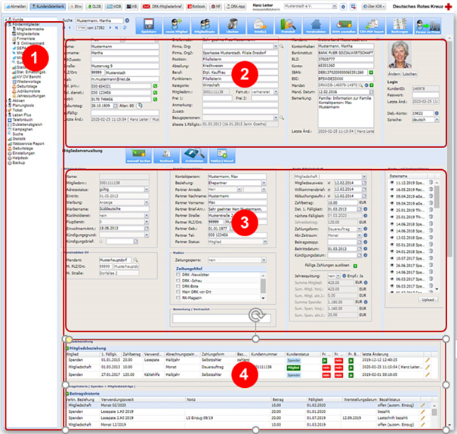Select Statistik in the left navigation tree
Viewport: 457px width, 434px height.
point(19,138)
